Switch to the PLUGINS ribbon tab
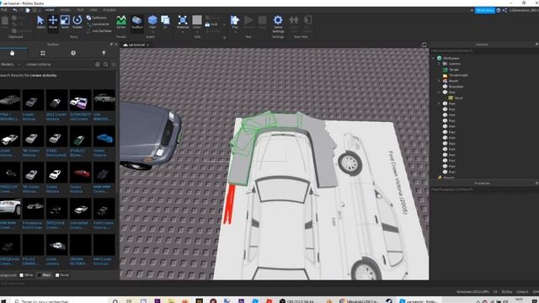The image size is (539, 303). click(109, 10)
